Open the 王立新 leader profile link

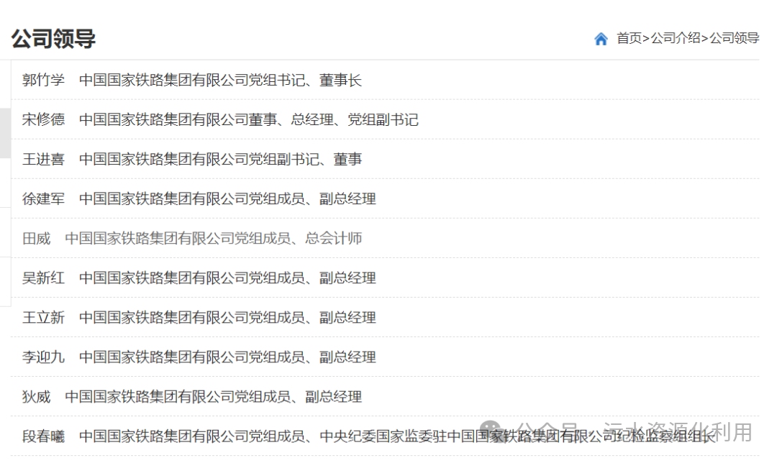click(199, 318)
